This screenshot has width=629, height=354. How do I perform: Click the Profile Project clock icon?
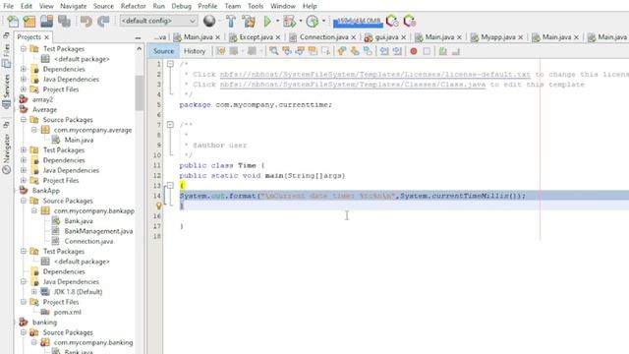[313, 21]
